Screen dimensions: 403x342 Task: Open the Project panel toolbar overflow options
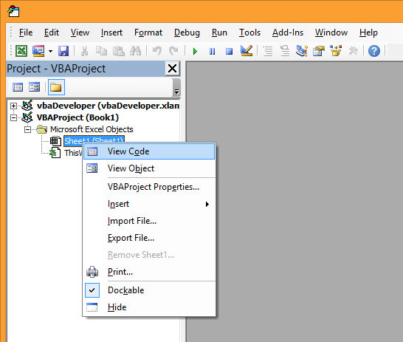(x=176, y=87)
